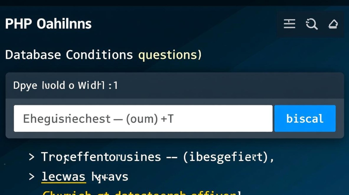Click the home icon in top-right toolbar

(x=333, y=24)
